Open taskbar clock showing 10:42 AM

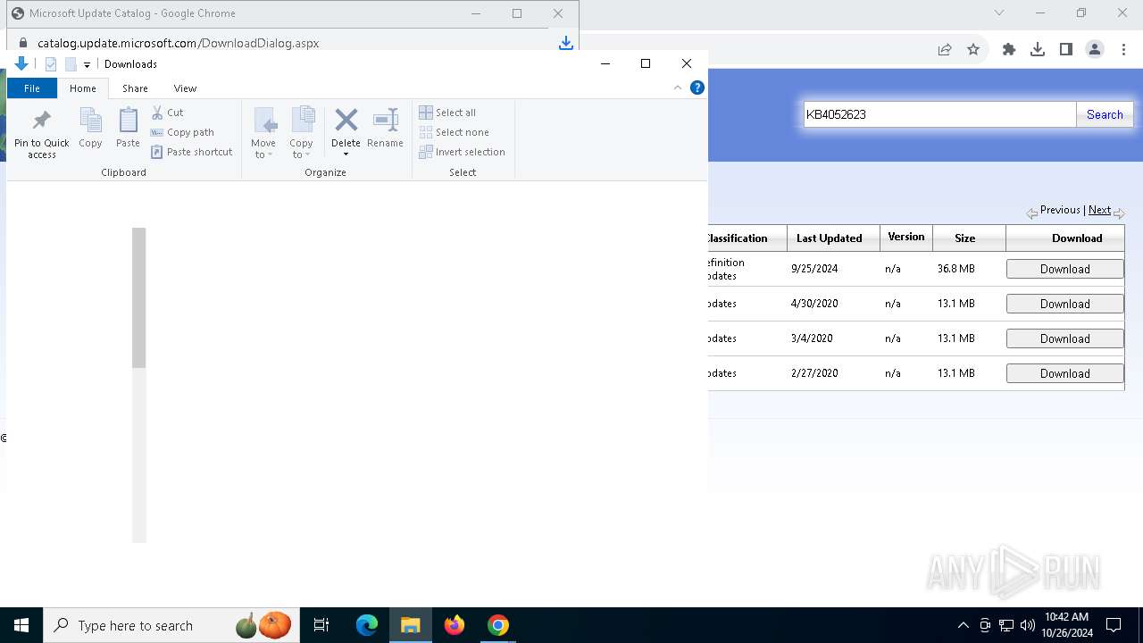[x=1068, y=625]
